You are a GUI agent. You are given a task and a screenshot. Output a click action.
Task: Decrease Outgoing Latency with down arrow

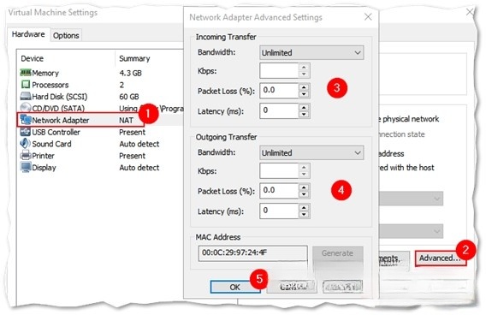tap(304, 215)
